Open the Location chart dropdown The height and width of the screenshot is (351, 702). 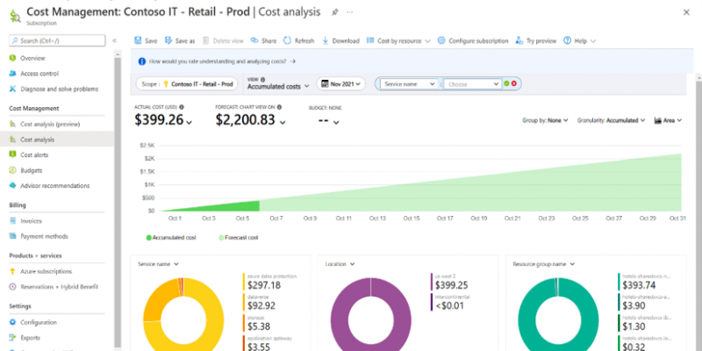(x=340, y=264)
